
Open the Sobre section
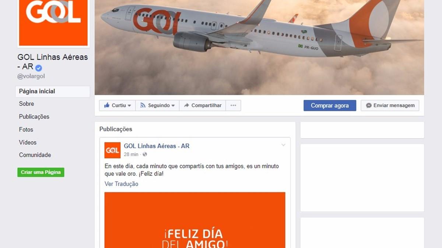tap(27, 104)
